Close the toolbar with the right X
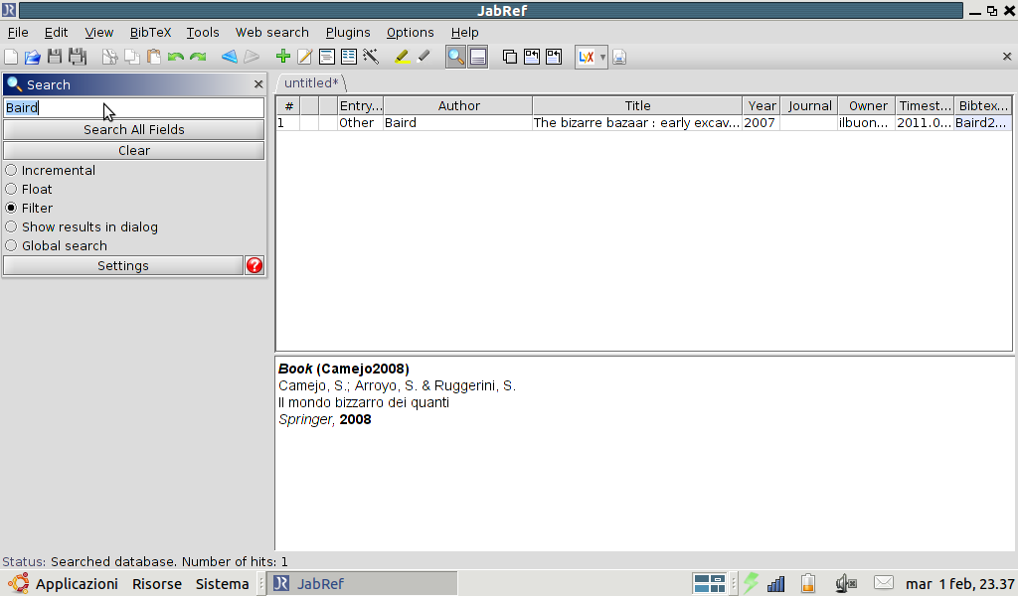Image resolution: width=1018 pixels, height=596 pixels. pyautogui.click(x=1007, y=57)
